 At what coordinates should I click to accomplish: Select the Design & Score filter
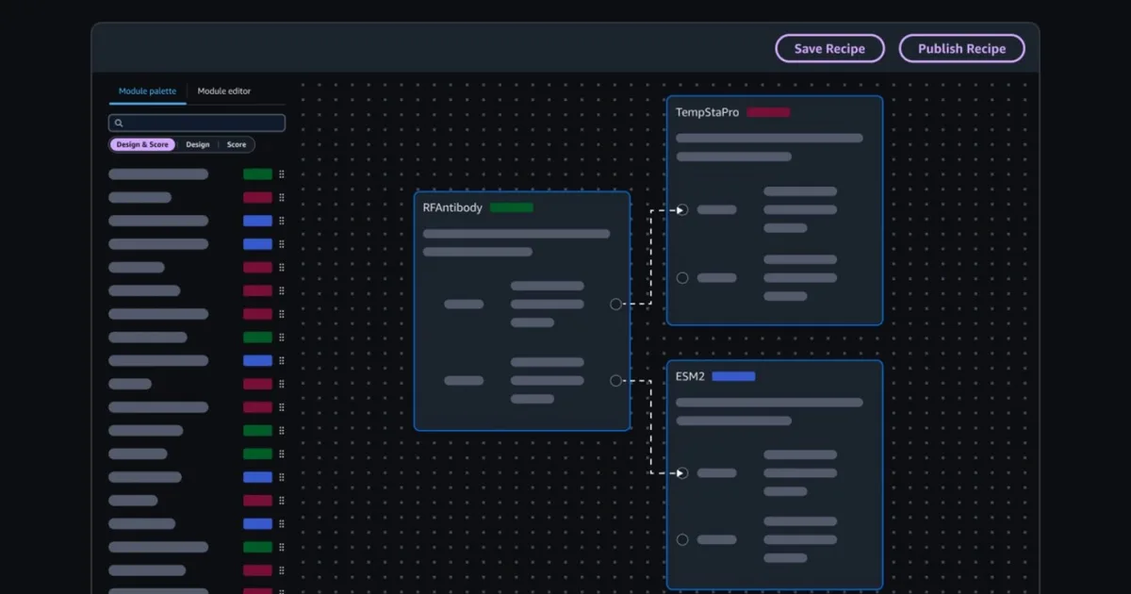click(x=142, y=145)
